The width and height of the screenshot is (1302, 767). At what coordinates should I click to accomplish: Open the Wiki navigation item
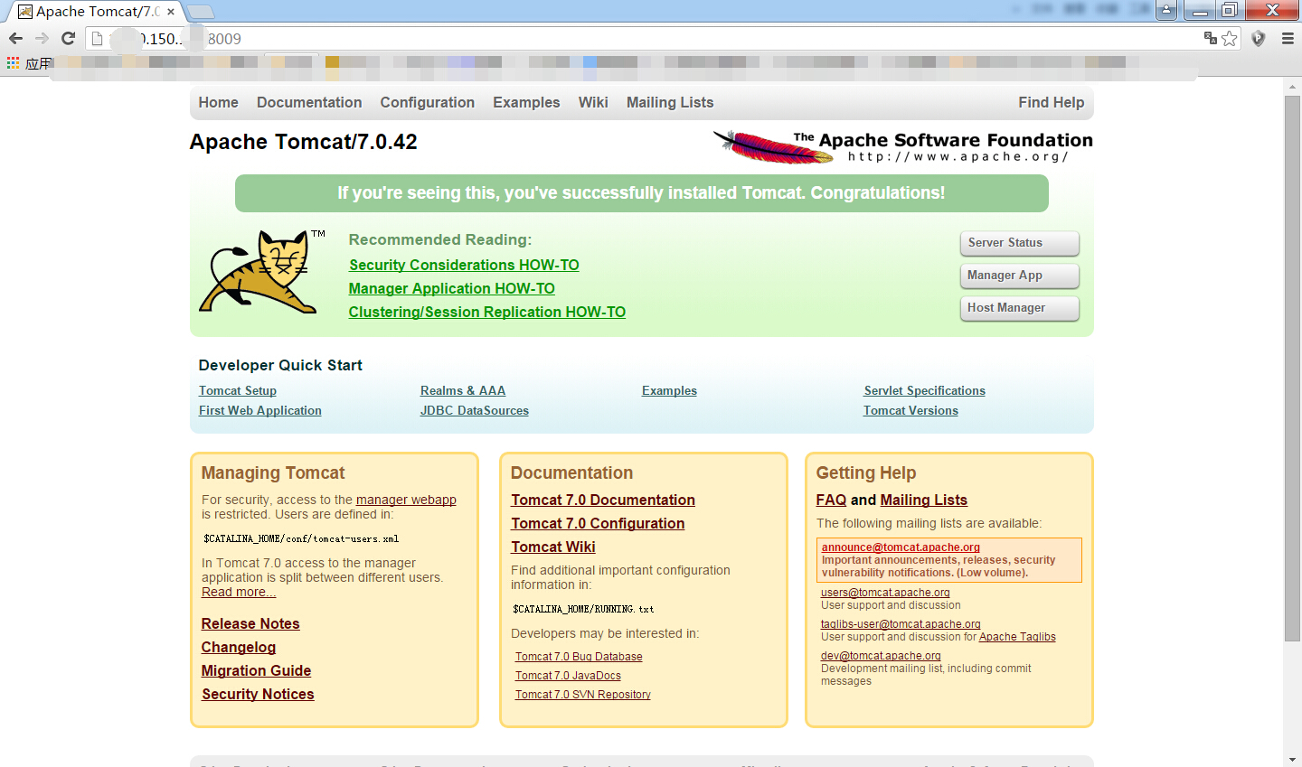[x=593, y=103]
